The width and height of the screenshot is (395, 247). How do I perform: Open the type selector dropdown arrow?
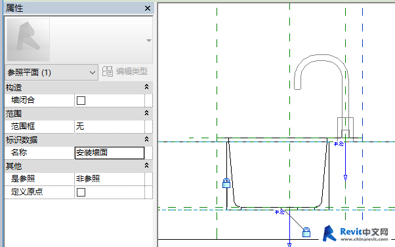(149, 41)
